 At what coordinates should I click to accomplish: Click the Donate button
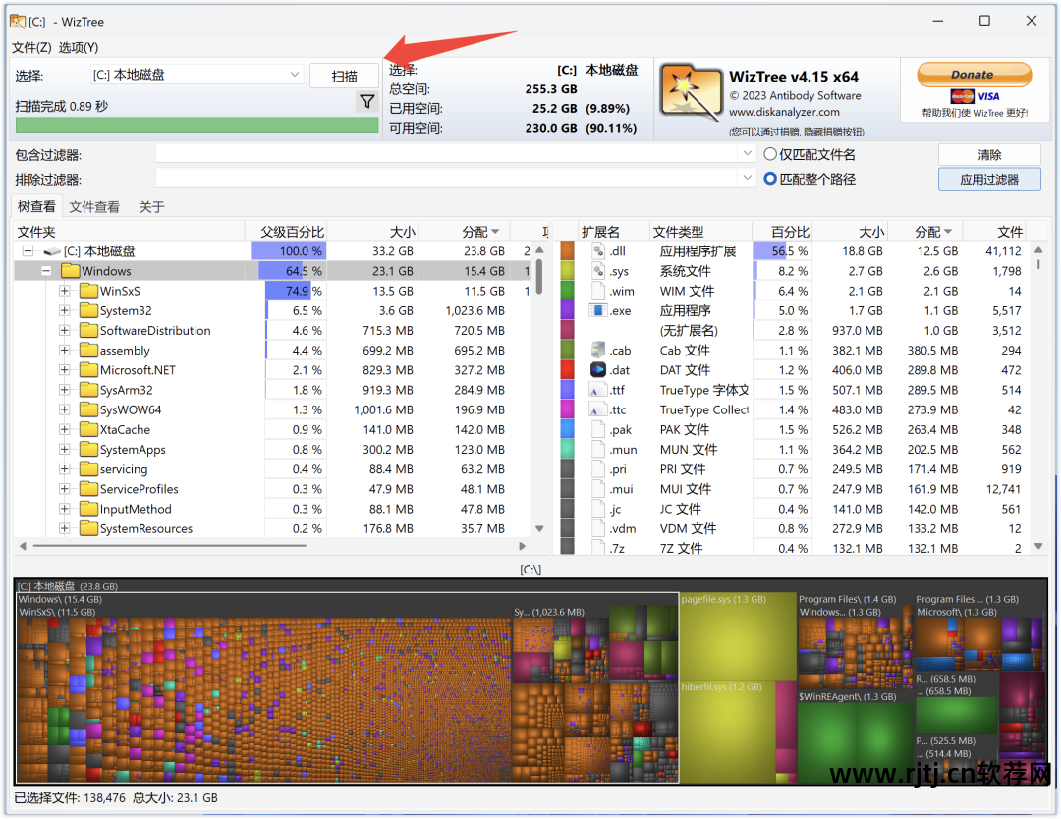click(x=975, y=75)
